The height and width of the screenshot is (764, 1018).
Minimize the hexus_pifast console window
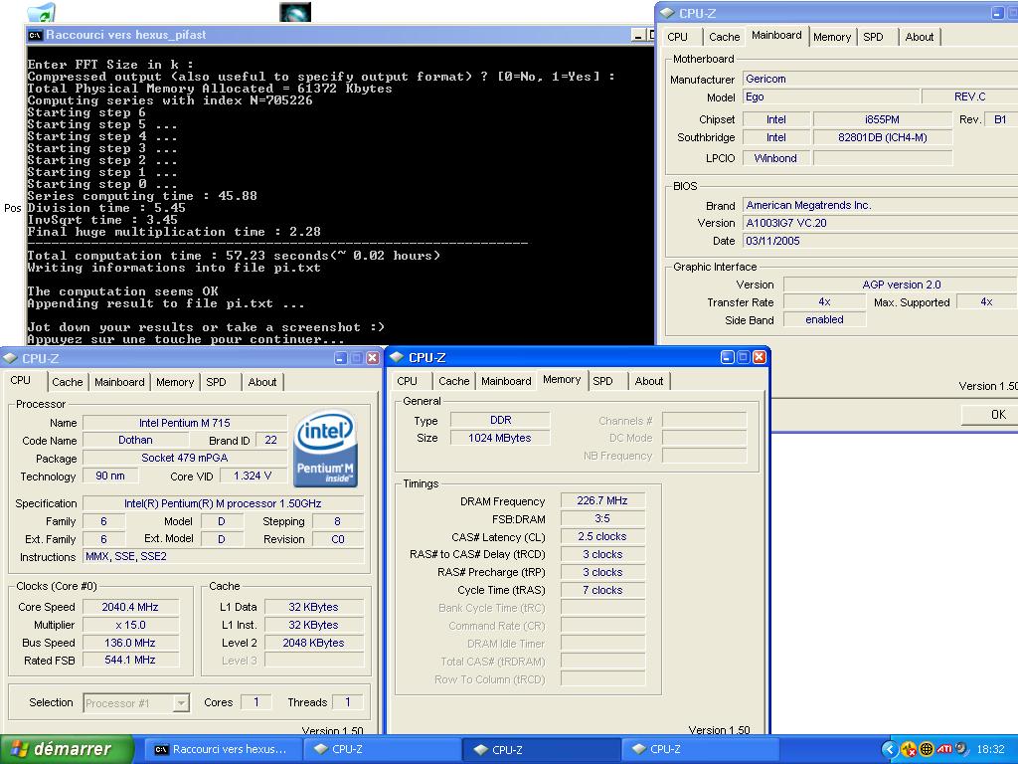[637, 35]
